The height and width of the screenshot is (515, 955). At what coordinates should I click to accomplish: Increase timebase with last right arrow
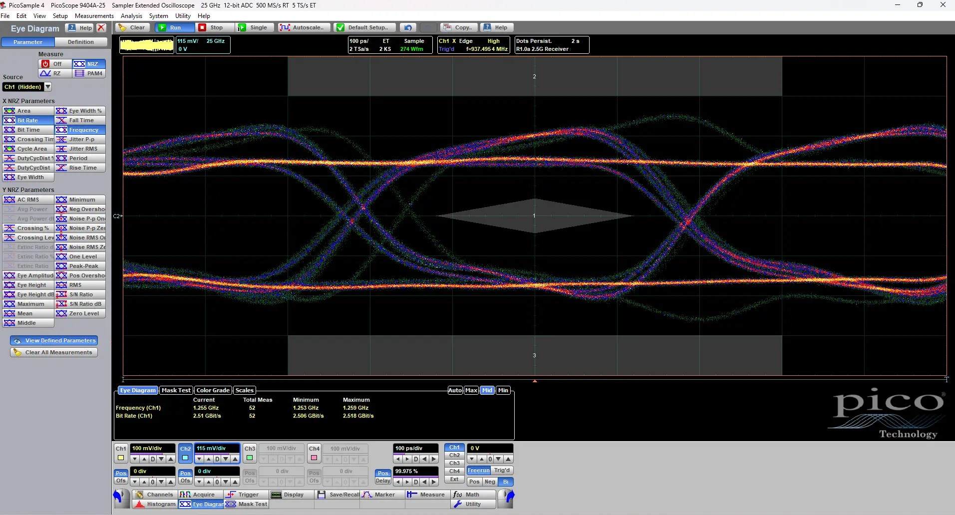pos(434,459)
